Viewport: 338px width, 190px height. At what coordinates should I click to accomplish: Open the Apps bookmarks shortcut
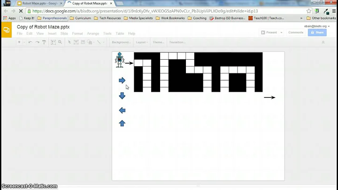point(9,18)
